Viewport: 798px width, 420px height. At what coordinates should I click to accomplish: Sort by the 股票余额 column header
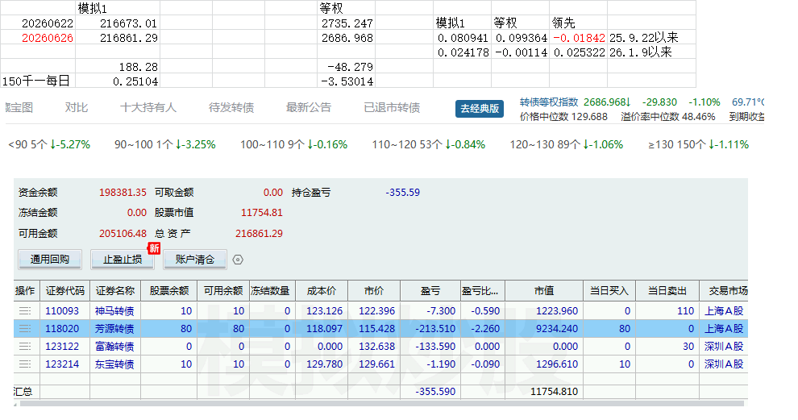coord(169,291)
